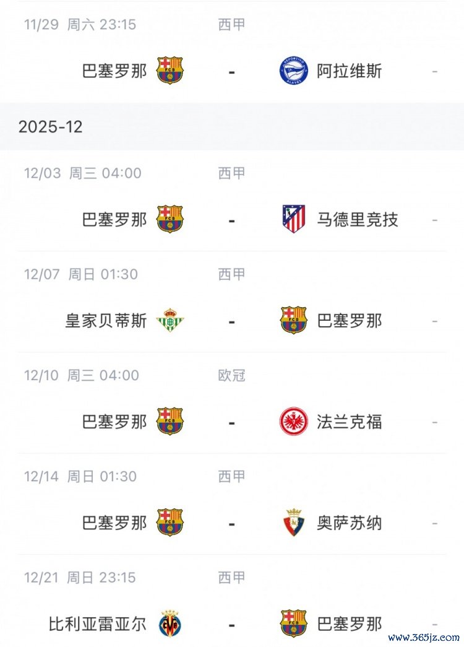Click Barcelona crest in the 11/29 match
Screen dimensions: 464x647
point(170,71)
